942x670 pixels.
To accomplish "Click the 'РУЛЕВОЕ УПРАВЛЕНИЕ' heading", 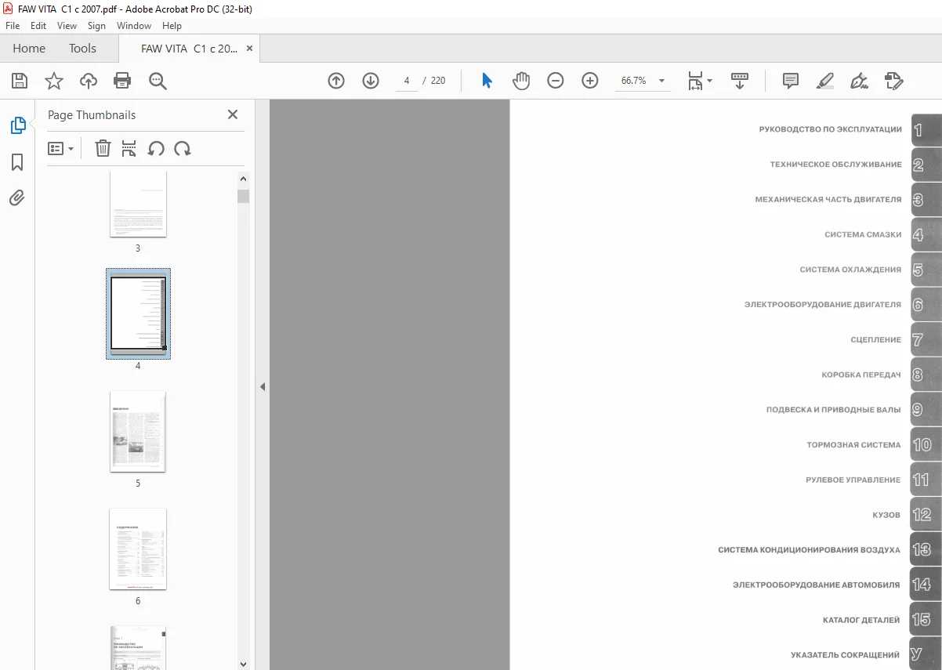I will 853,480.
